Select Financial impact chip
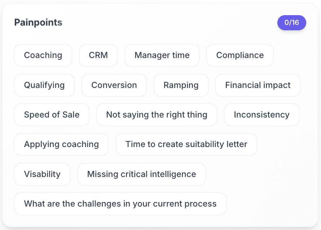Image resolution: width=321 pixels, height=230 pixels. click(258, 85)
